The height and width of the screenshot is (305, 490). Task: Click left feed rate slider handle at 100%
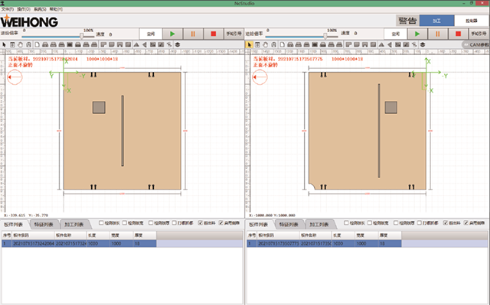pos(82,36)
